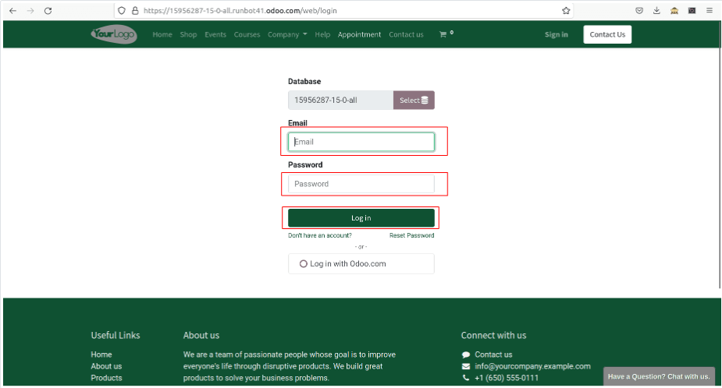Click the padlock site security icon
The image size is (722, 388).
[135, 11]
